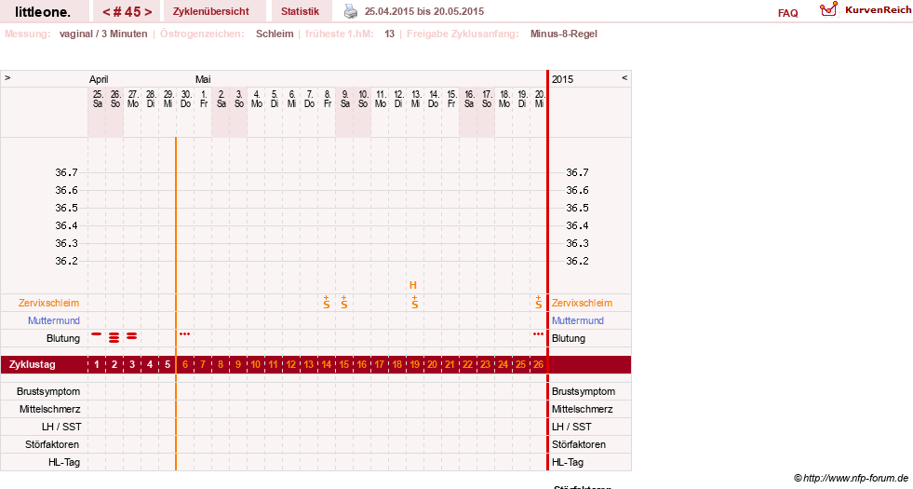Click the right 36.2 temperature label
The height and width of the screenshot is (489, 913).
click(x=577, y=261)
